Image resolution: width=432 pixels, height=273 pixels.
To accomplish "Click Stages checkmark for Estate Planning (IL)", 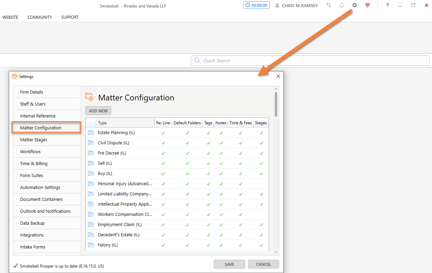I will 261,133.
